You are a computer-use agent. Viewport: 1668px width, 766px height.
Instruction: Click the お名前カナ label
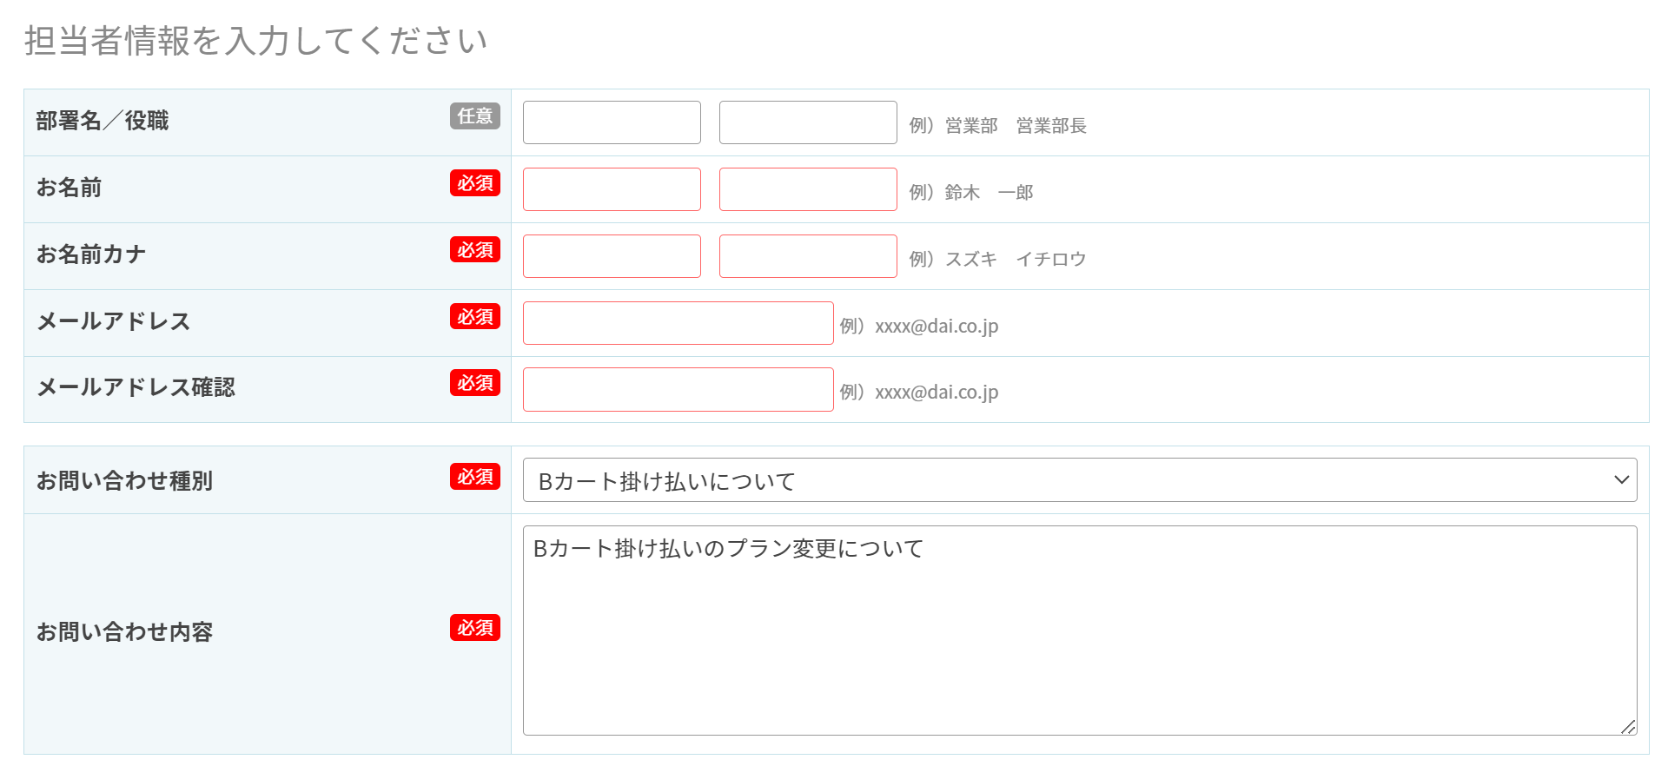coord(91,254)
